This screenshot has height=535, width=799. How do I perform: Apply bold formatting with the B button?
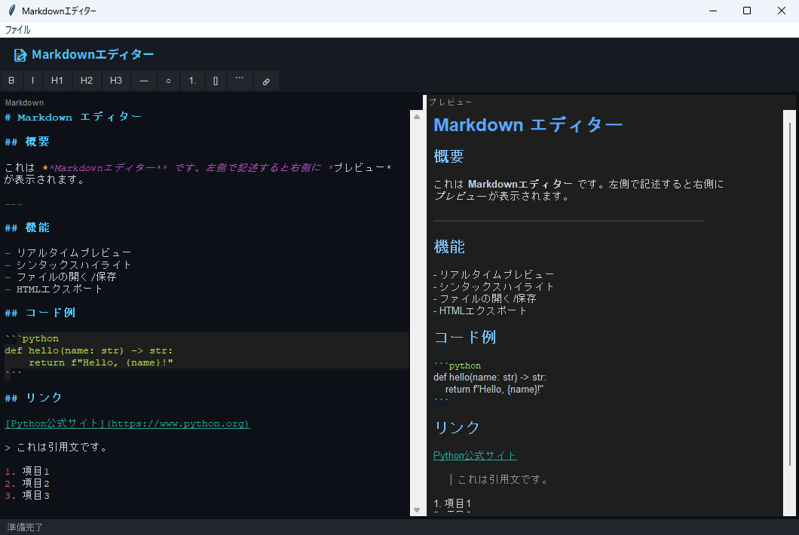11,81
